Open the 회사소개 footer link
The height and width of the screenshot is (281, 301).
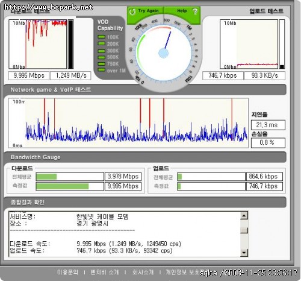(x=143, y=272)
